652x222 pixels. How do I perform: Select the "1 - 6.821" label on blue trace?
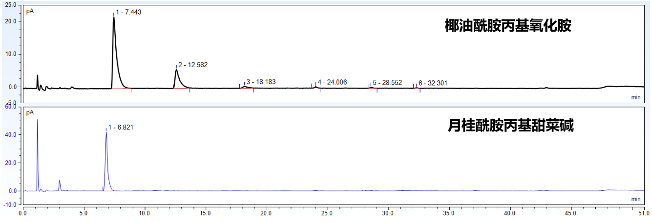pos(121,128)
